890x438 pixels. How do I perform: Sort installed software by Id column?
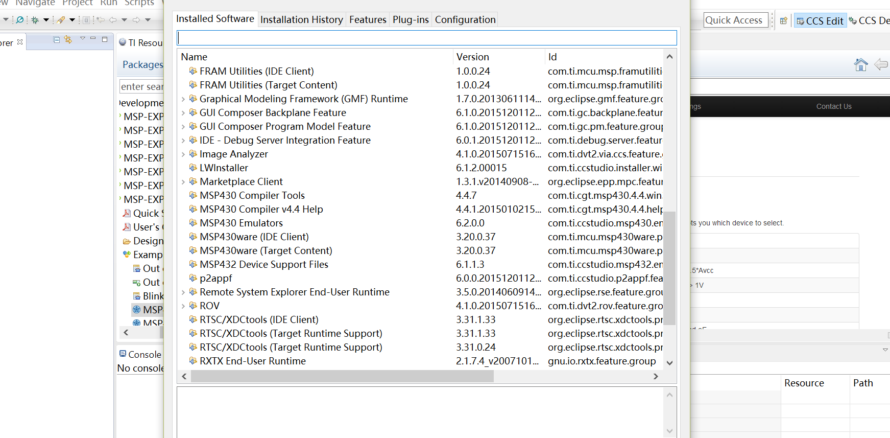(x=604, y=57)
